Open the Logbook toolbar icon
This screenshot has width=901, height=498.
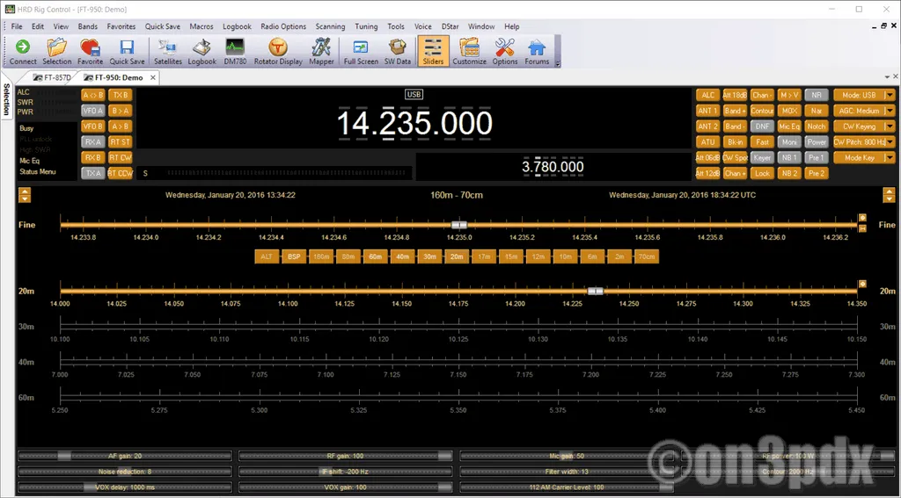201,52
